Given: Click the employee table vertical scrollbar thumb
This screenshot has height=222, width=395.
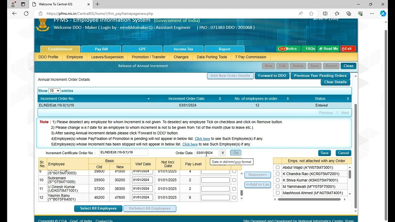Looking at the screenshot, I should coord(242,193).
